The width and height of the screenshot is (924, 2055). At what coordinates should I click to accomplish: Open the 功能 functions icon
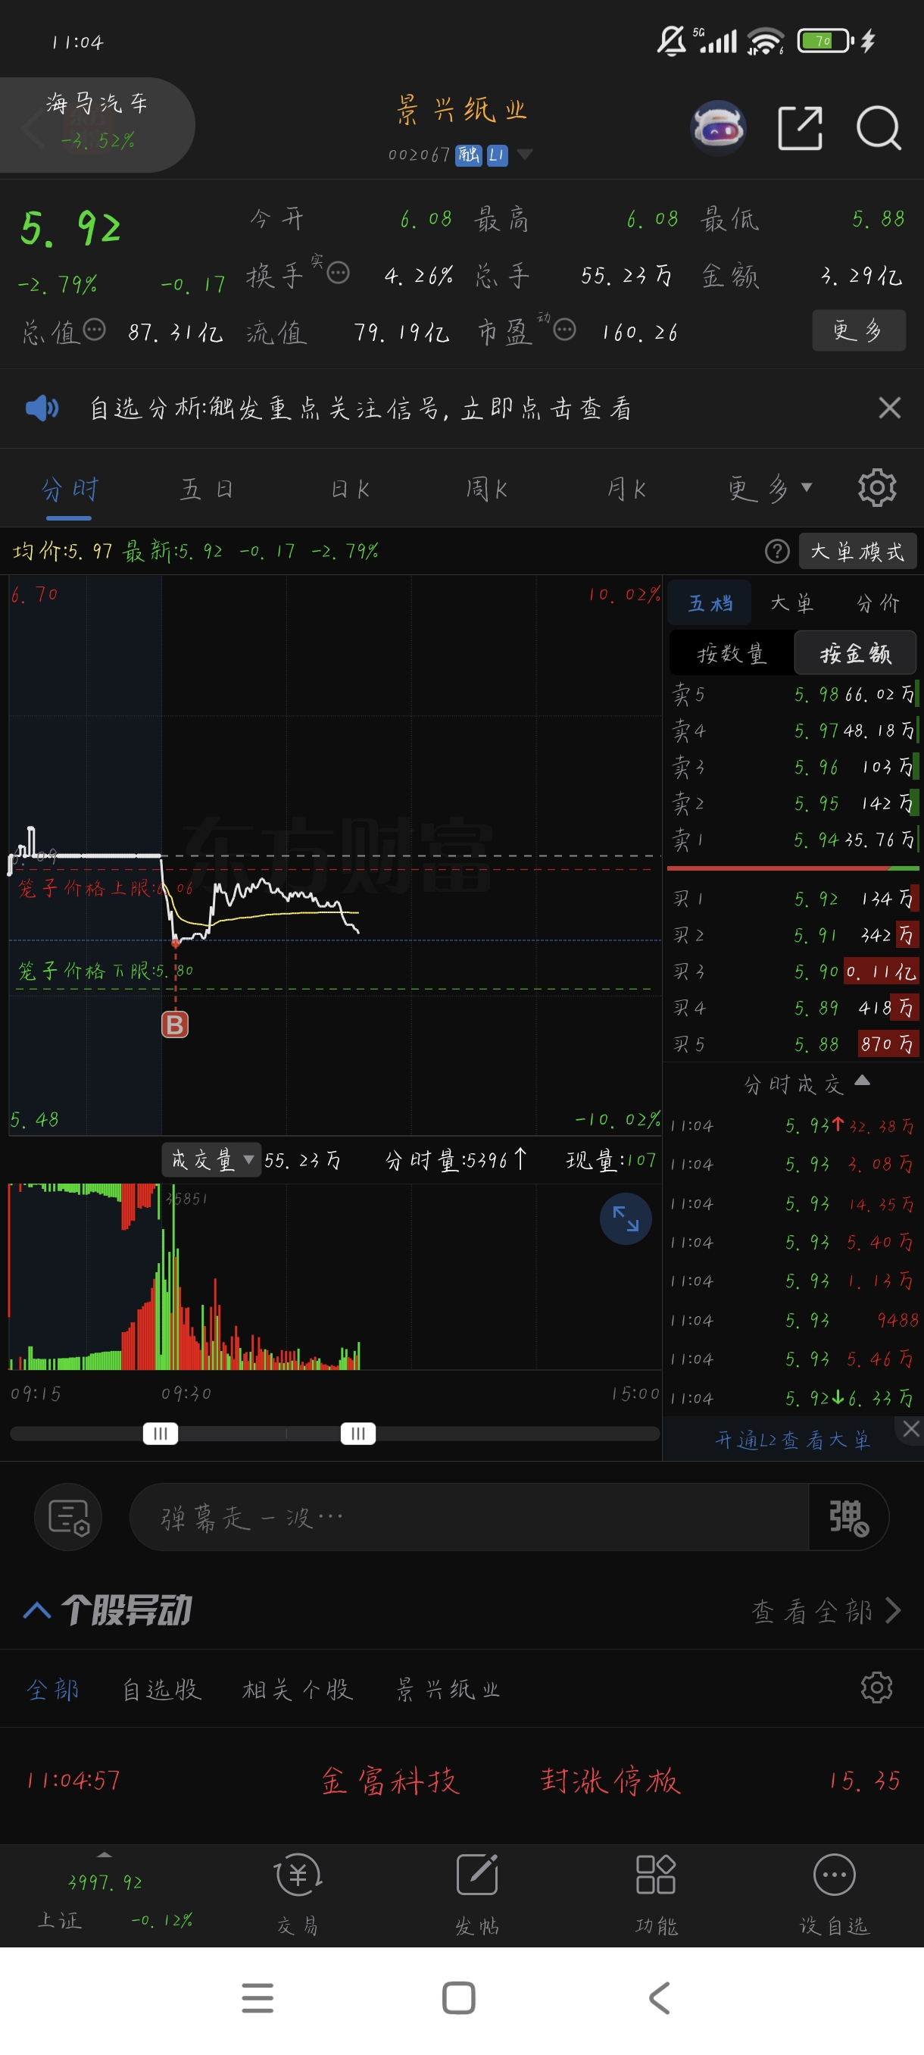click(656, 1893)
